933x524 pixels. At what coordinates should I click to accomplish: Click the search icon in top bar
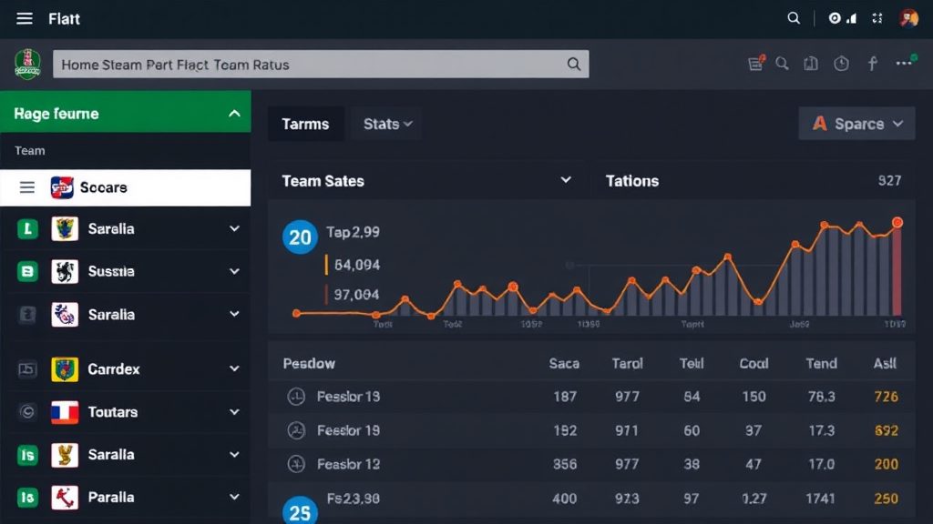[794, 18]
